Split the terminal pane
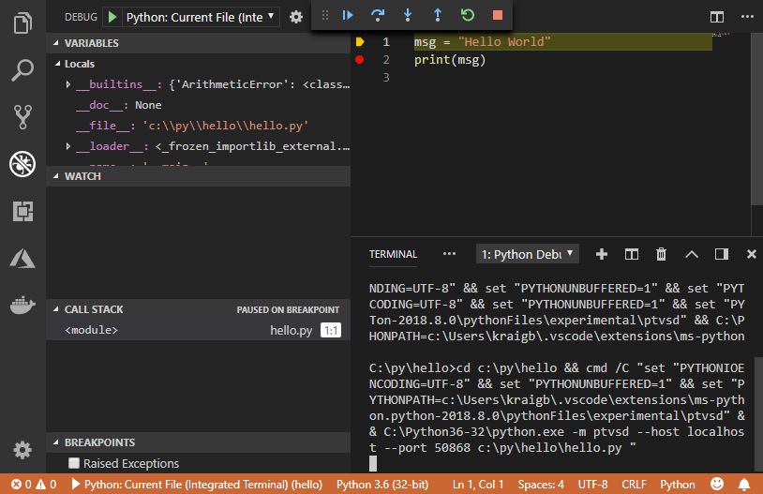 coord(632,254)
